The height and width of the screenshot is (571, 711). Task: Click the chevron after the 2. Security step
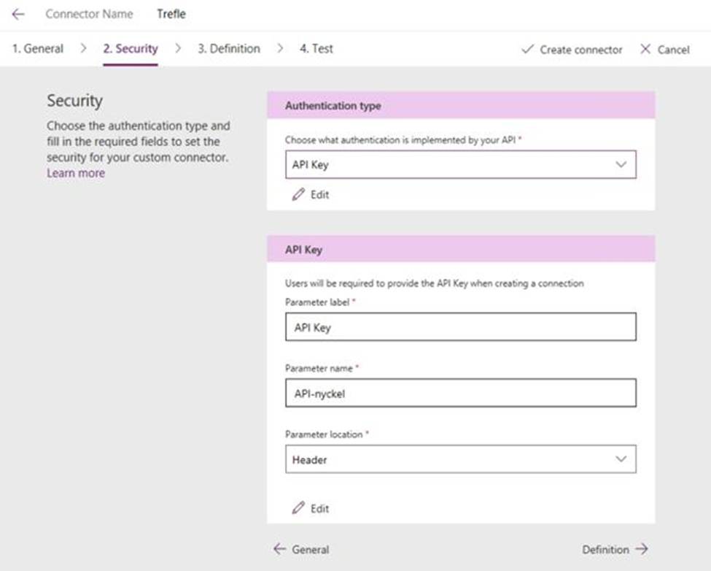click(x=178, y=49)
